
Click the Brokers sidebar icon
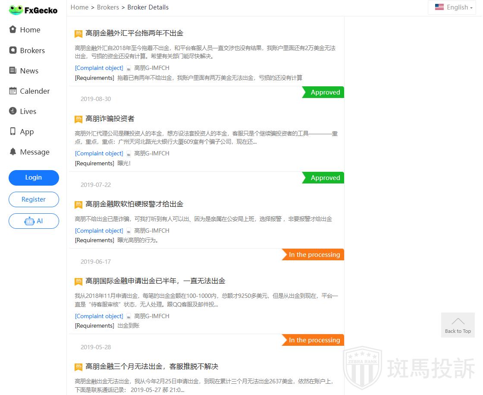click(x=13, y=50)
